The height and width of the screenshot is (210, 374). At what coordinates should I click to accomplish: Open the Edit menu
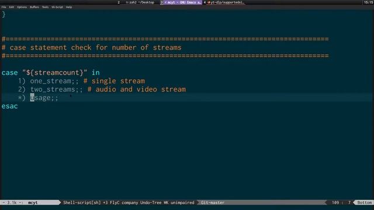[12, 7]
